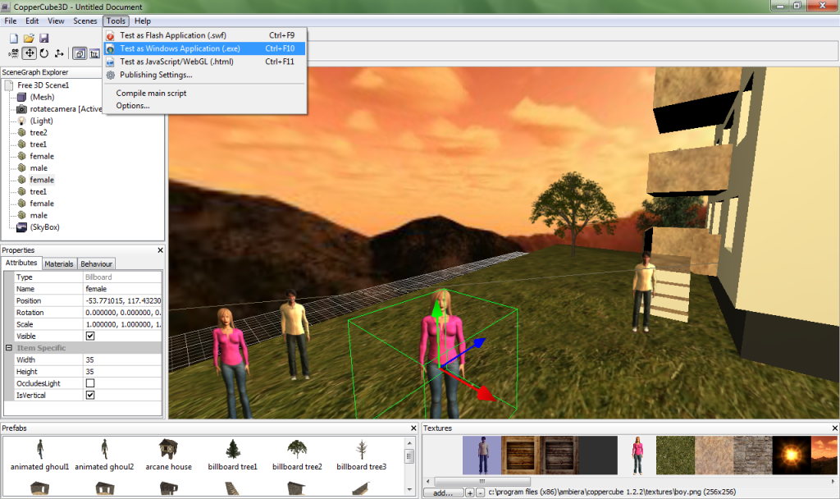This screenshot has height=499, width=840.
Task: Click the plus button beside add...
Action: (x=470, y=492)
